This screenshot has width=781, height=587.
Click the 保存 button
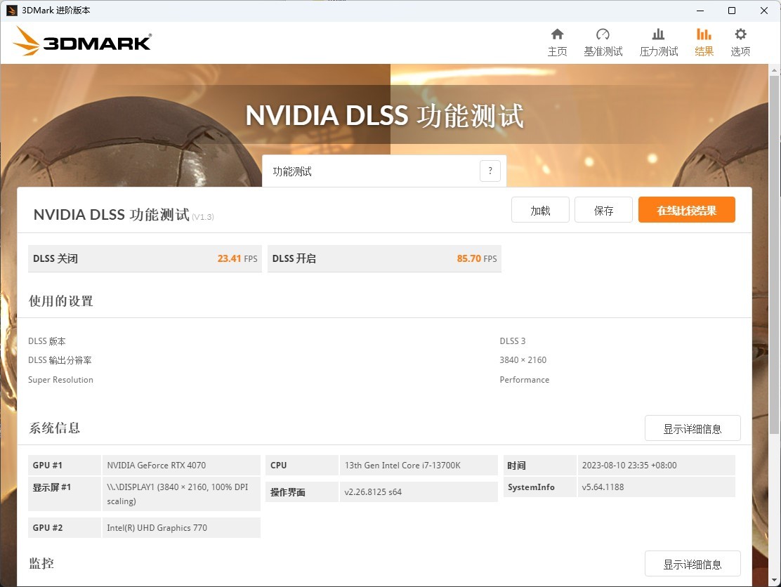click(x=603, y=210)
